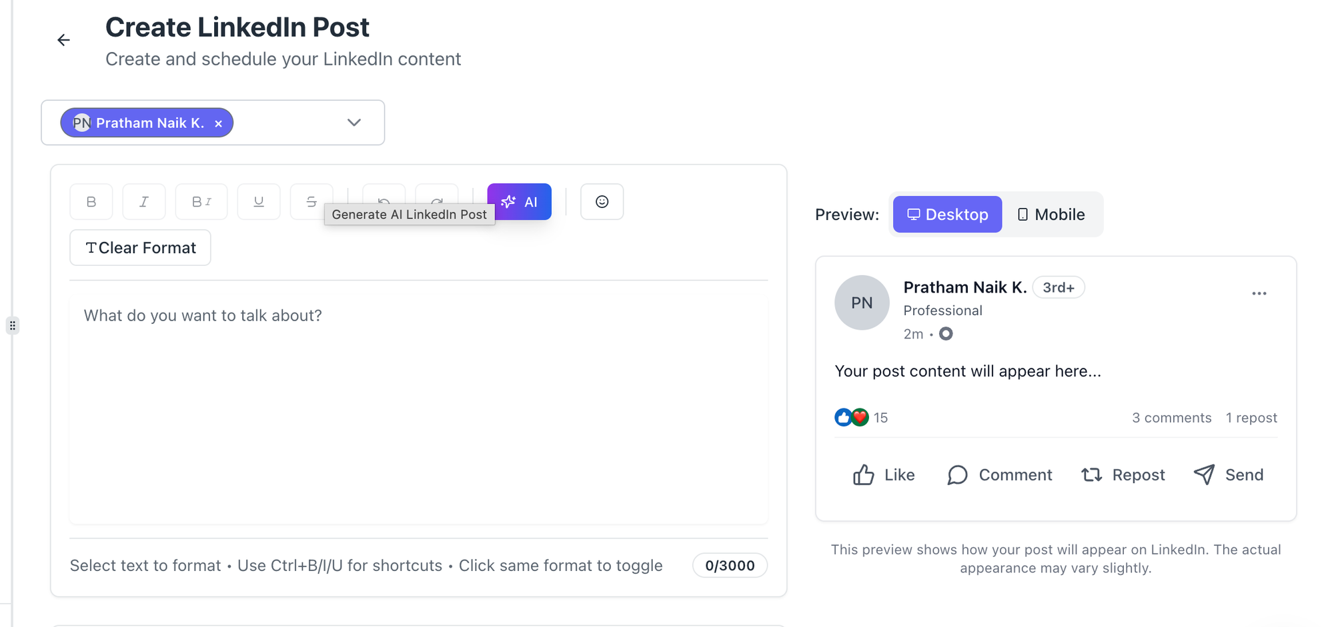Click the sidebar drag handle

13,326
